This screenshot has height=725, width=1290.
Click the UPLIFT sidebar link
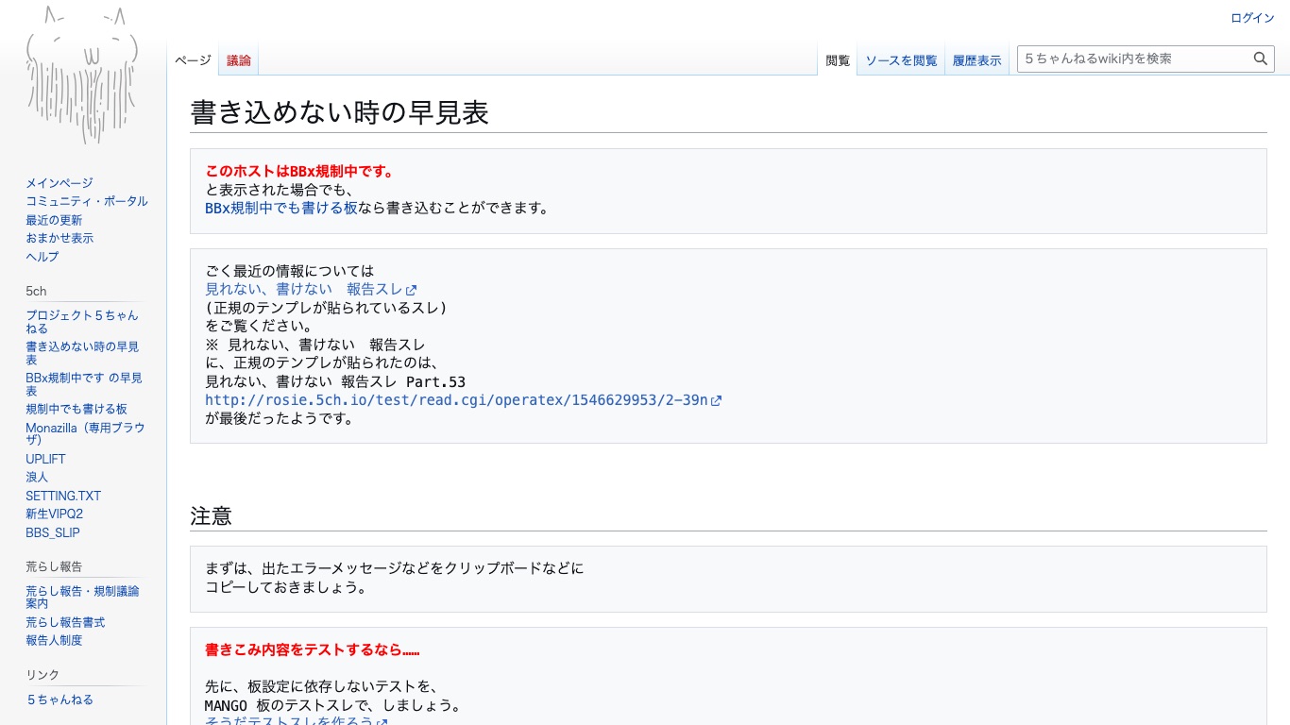(x=46, y=459)
